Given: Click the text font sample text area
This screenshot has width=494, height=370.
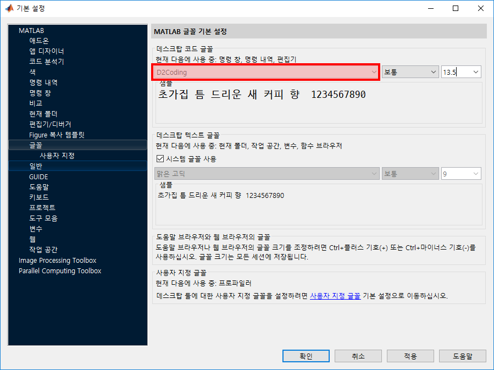Looking at the screenshot, I should tap(319, 205).
